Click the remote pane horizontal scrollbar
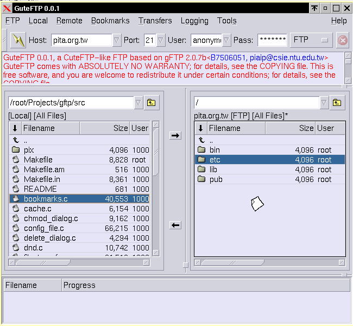The image size is (353, 326). point(270,262)
